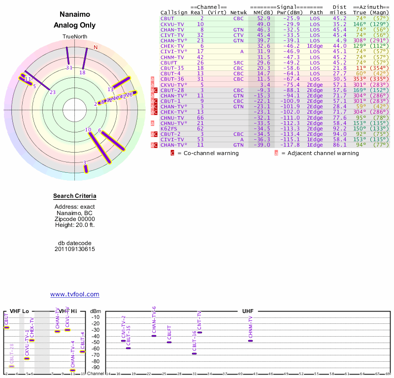
Task: Click the 52.9 NM(dB) value
Action: [263, 19]
